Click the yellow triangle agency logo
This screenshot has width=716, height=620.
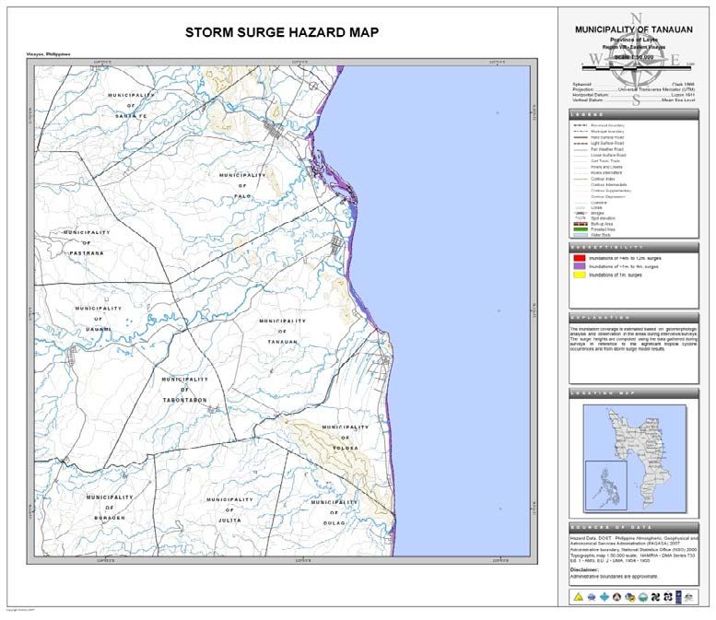coord(578,597)
